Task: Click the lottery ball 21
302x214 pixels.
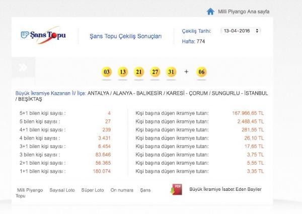Action: coord(139,72)
